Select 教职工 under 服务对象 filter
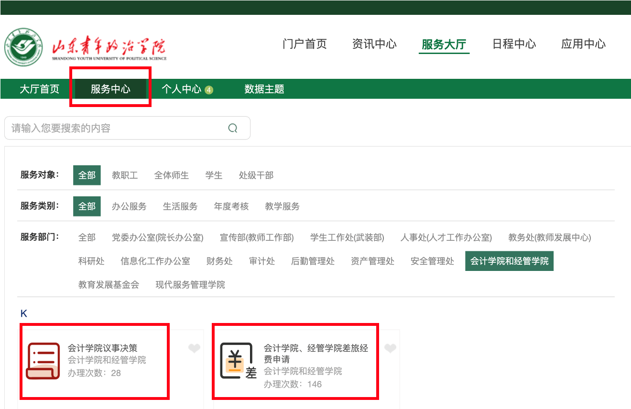 point(125,175)
